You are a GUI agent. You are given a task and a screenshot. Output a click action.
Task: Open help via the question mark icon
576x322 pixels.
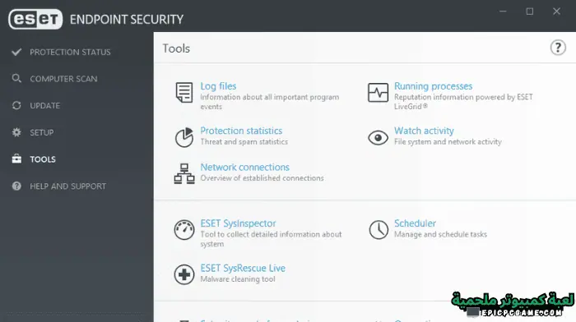click(558, 48)
